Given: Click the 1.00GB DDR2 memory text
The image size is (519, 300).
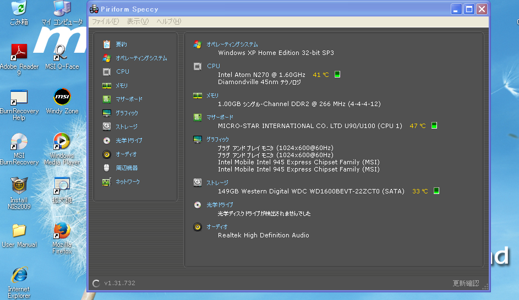Looking at the screenshot, I should coord(299,104).
